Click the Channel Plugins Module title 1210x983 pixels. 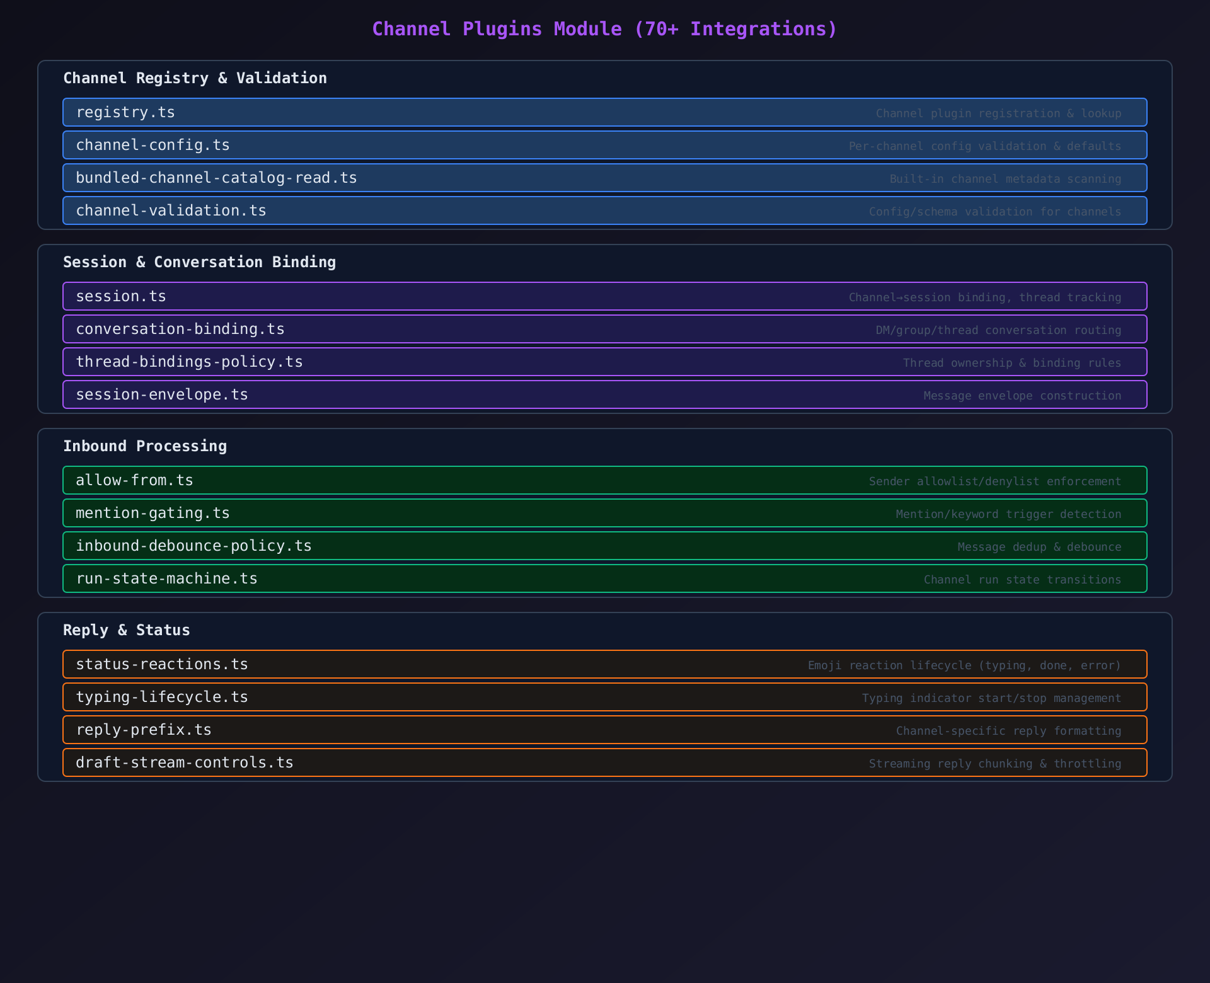tap(604, 29)
